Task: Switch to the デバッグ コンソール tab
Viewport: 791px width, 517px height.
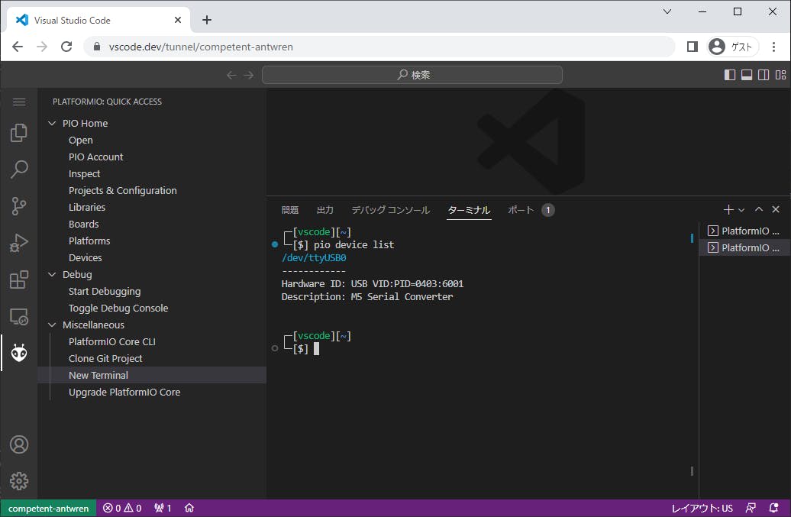Action: click(390, 210)
